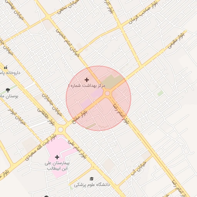Viewport: 197px width, 197px height.
Task: Select the roundabout joining طالقانی and آیت الله سعیدی boulevards
Action: pyautogui.click(x=60, y=130)
